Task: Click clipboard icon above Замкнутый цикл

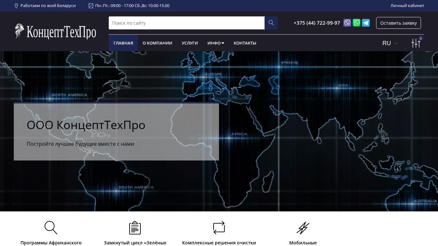Action: tap(135, 228)
